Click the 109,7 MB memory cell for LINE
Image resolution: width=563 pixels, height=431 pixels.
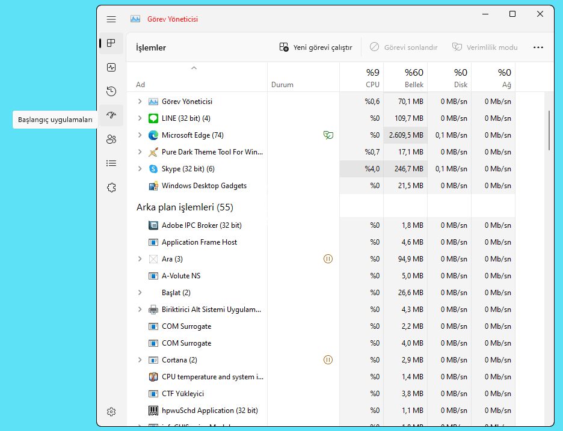(405, 118)
